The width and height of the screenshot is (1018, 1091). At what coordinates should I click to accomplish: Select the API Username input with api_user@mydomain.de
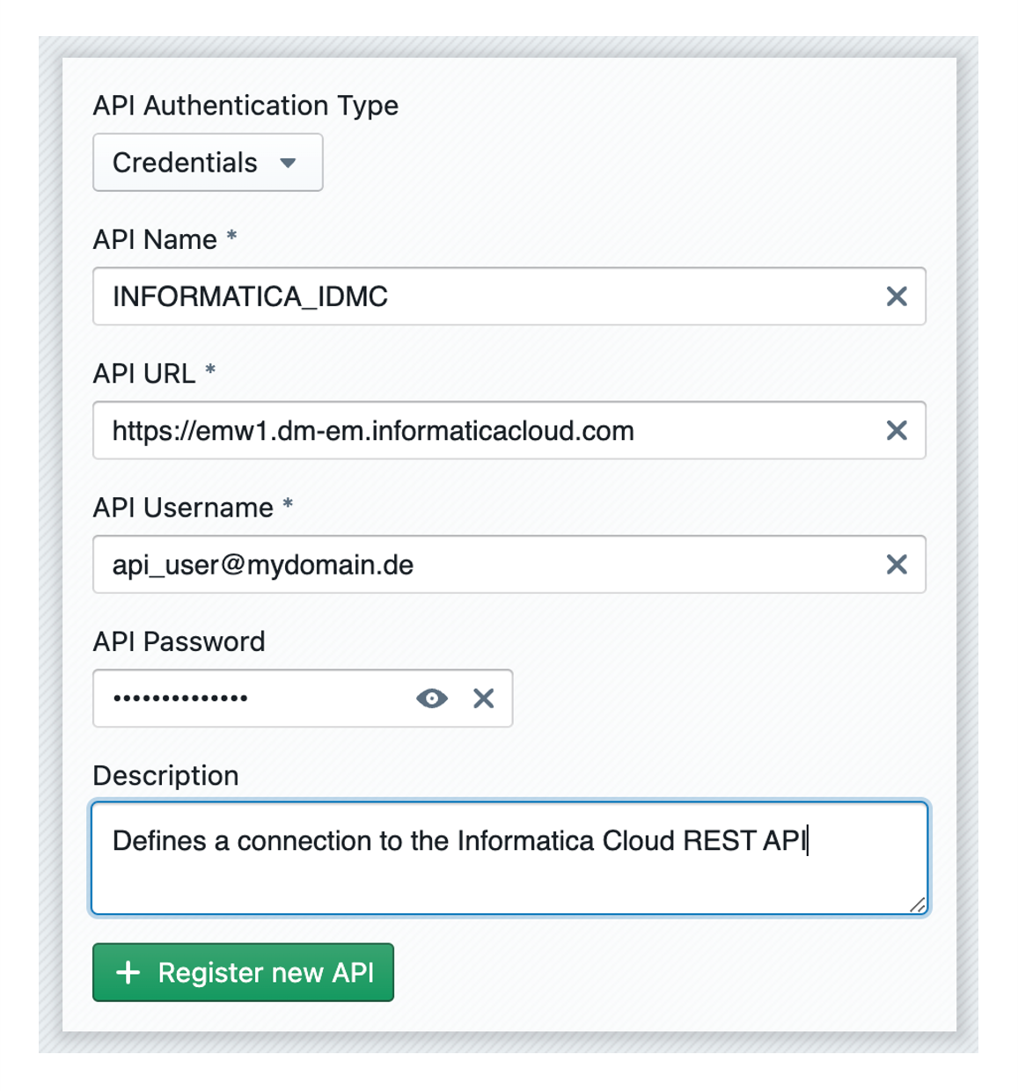point(484,565)
